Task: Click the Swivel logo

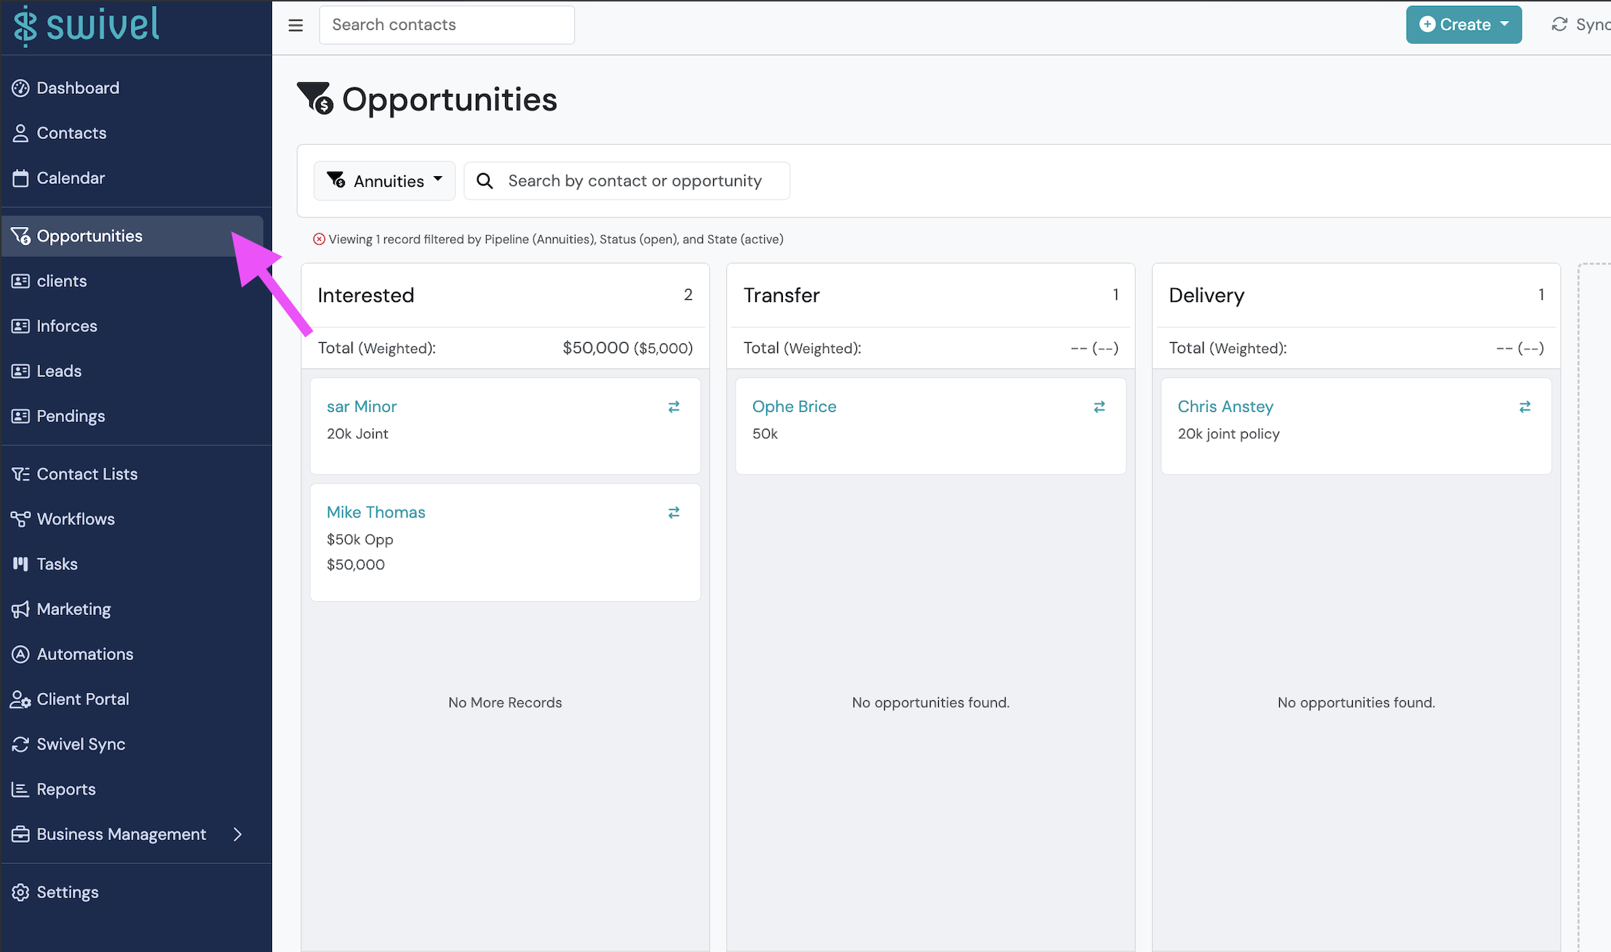Action: 86,25
